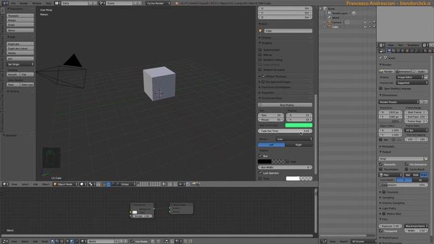The height and width of the screenshot is (244, 434).
Task: Toggle the Textured Solid checkbox
Action: (x=260, y=49)
